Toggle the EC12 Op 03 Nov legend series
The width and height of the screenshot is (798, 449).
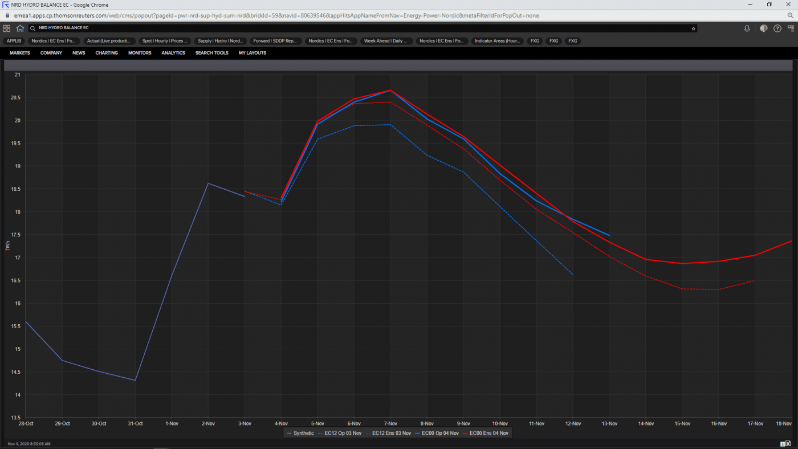click(x=340, y=434)
